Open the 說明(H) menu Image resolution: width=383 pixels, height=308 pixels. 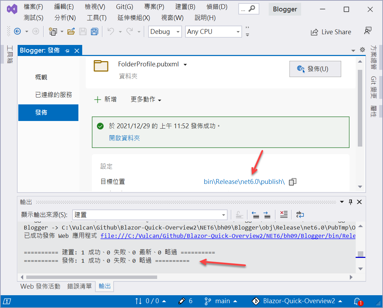point(205,18)
